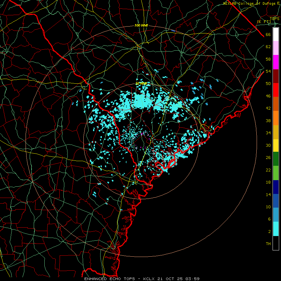Viewport: 281px width, 281px height.
Task: Click the burnt orange-brown legend swatch
Action: click(276, 104)
